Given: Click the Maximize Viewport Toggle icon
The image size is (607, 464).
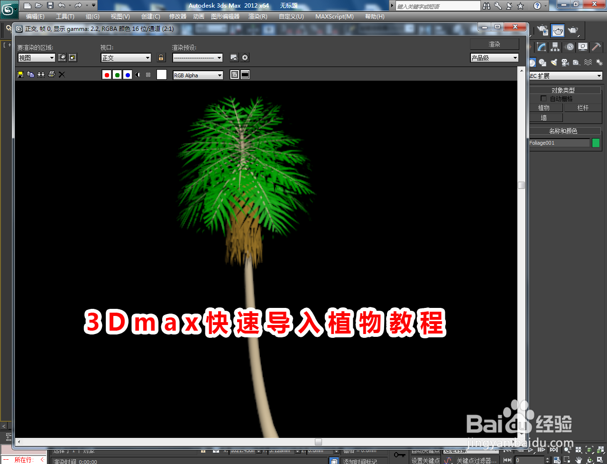Looking at the screenshot, I should pos(599,460).
